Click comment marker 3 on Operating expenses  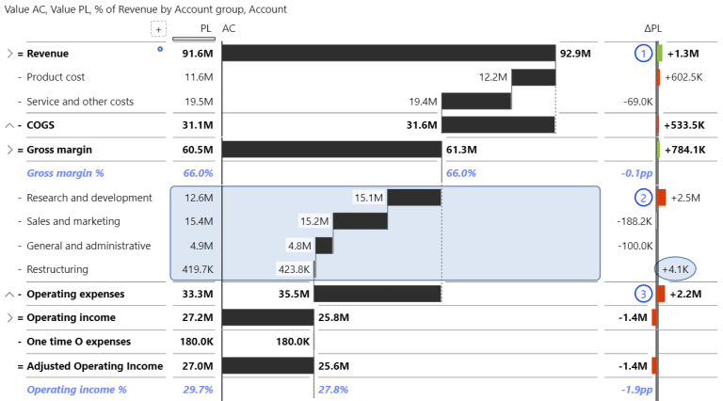(644, 294)
